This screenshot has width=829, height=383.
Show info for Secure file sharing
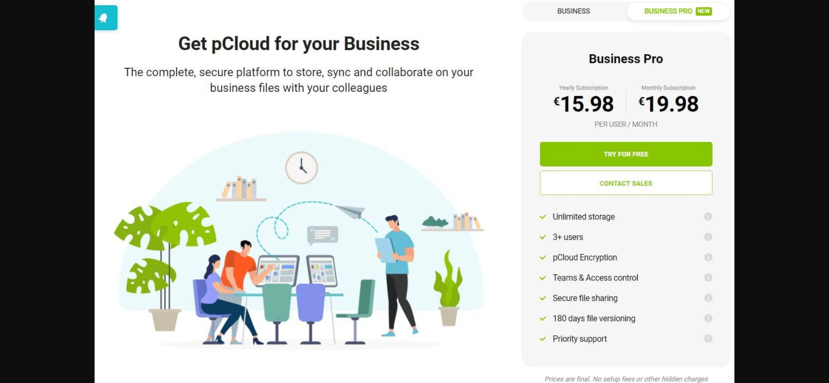click(x=708, y=298)
